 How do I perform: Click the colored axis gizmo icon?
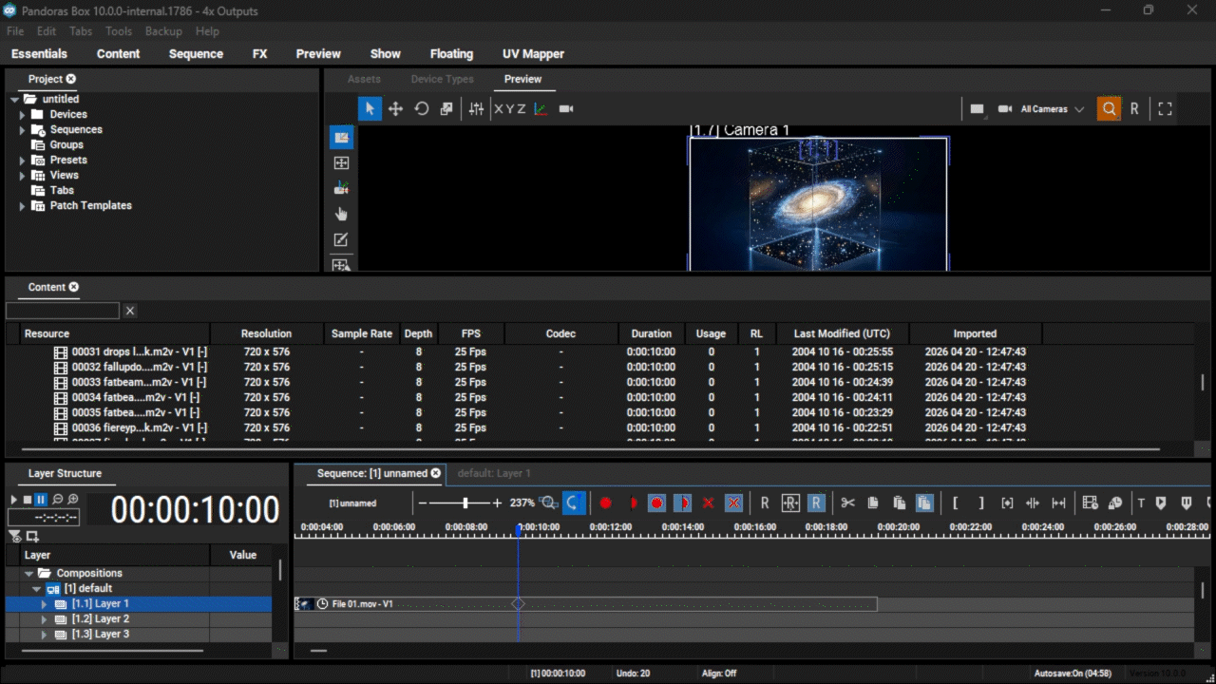tap(541, 109)
